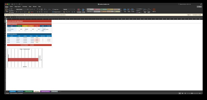Increase font size with large A icon
The width and height of the screenshot is (207, 100).
coord(32,9)
